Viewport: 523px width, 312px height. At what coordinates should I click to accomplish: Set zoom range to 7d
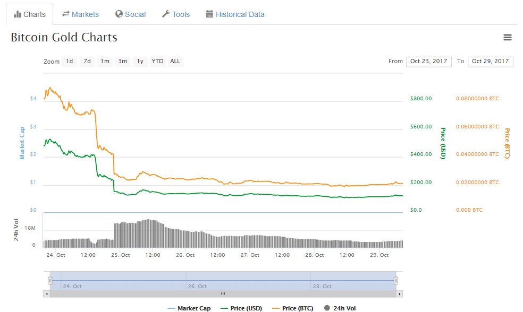(x=87, y=61)
